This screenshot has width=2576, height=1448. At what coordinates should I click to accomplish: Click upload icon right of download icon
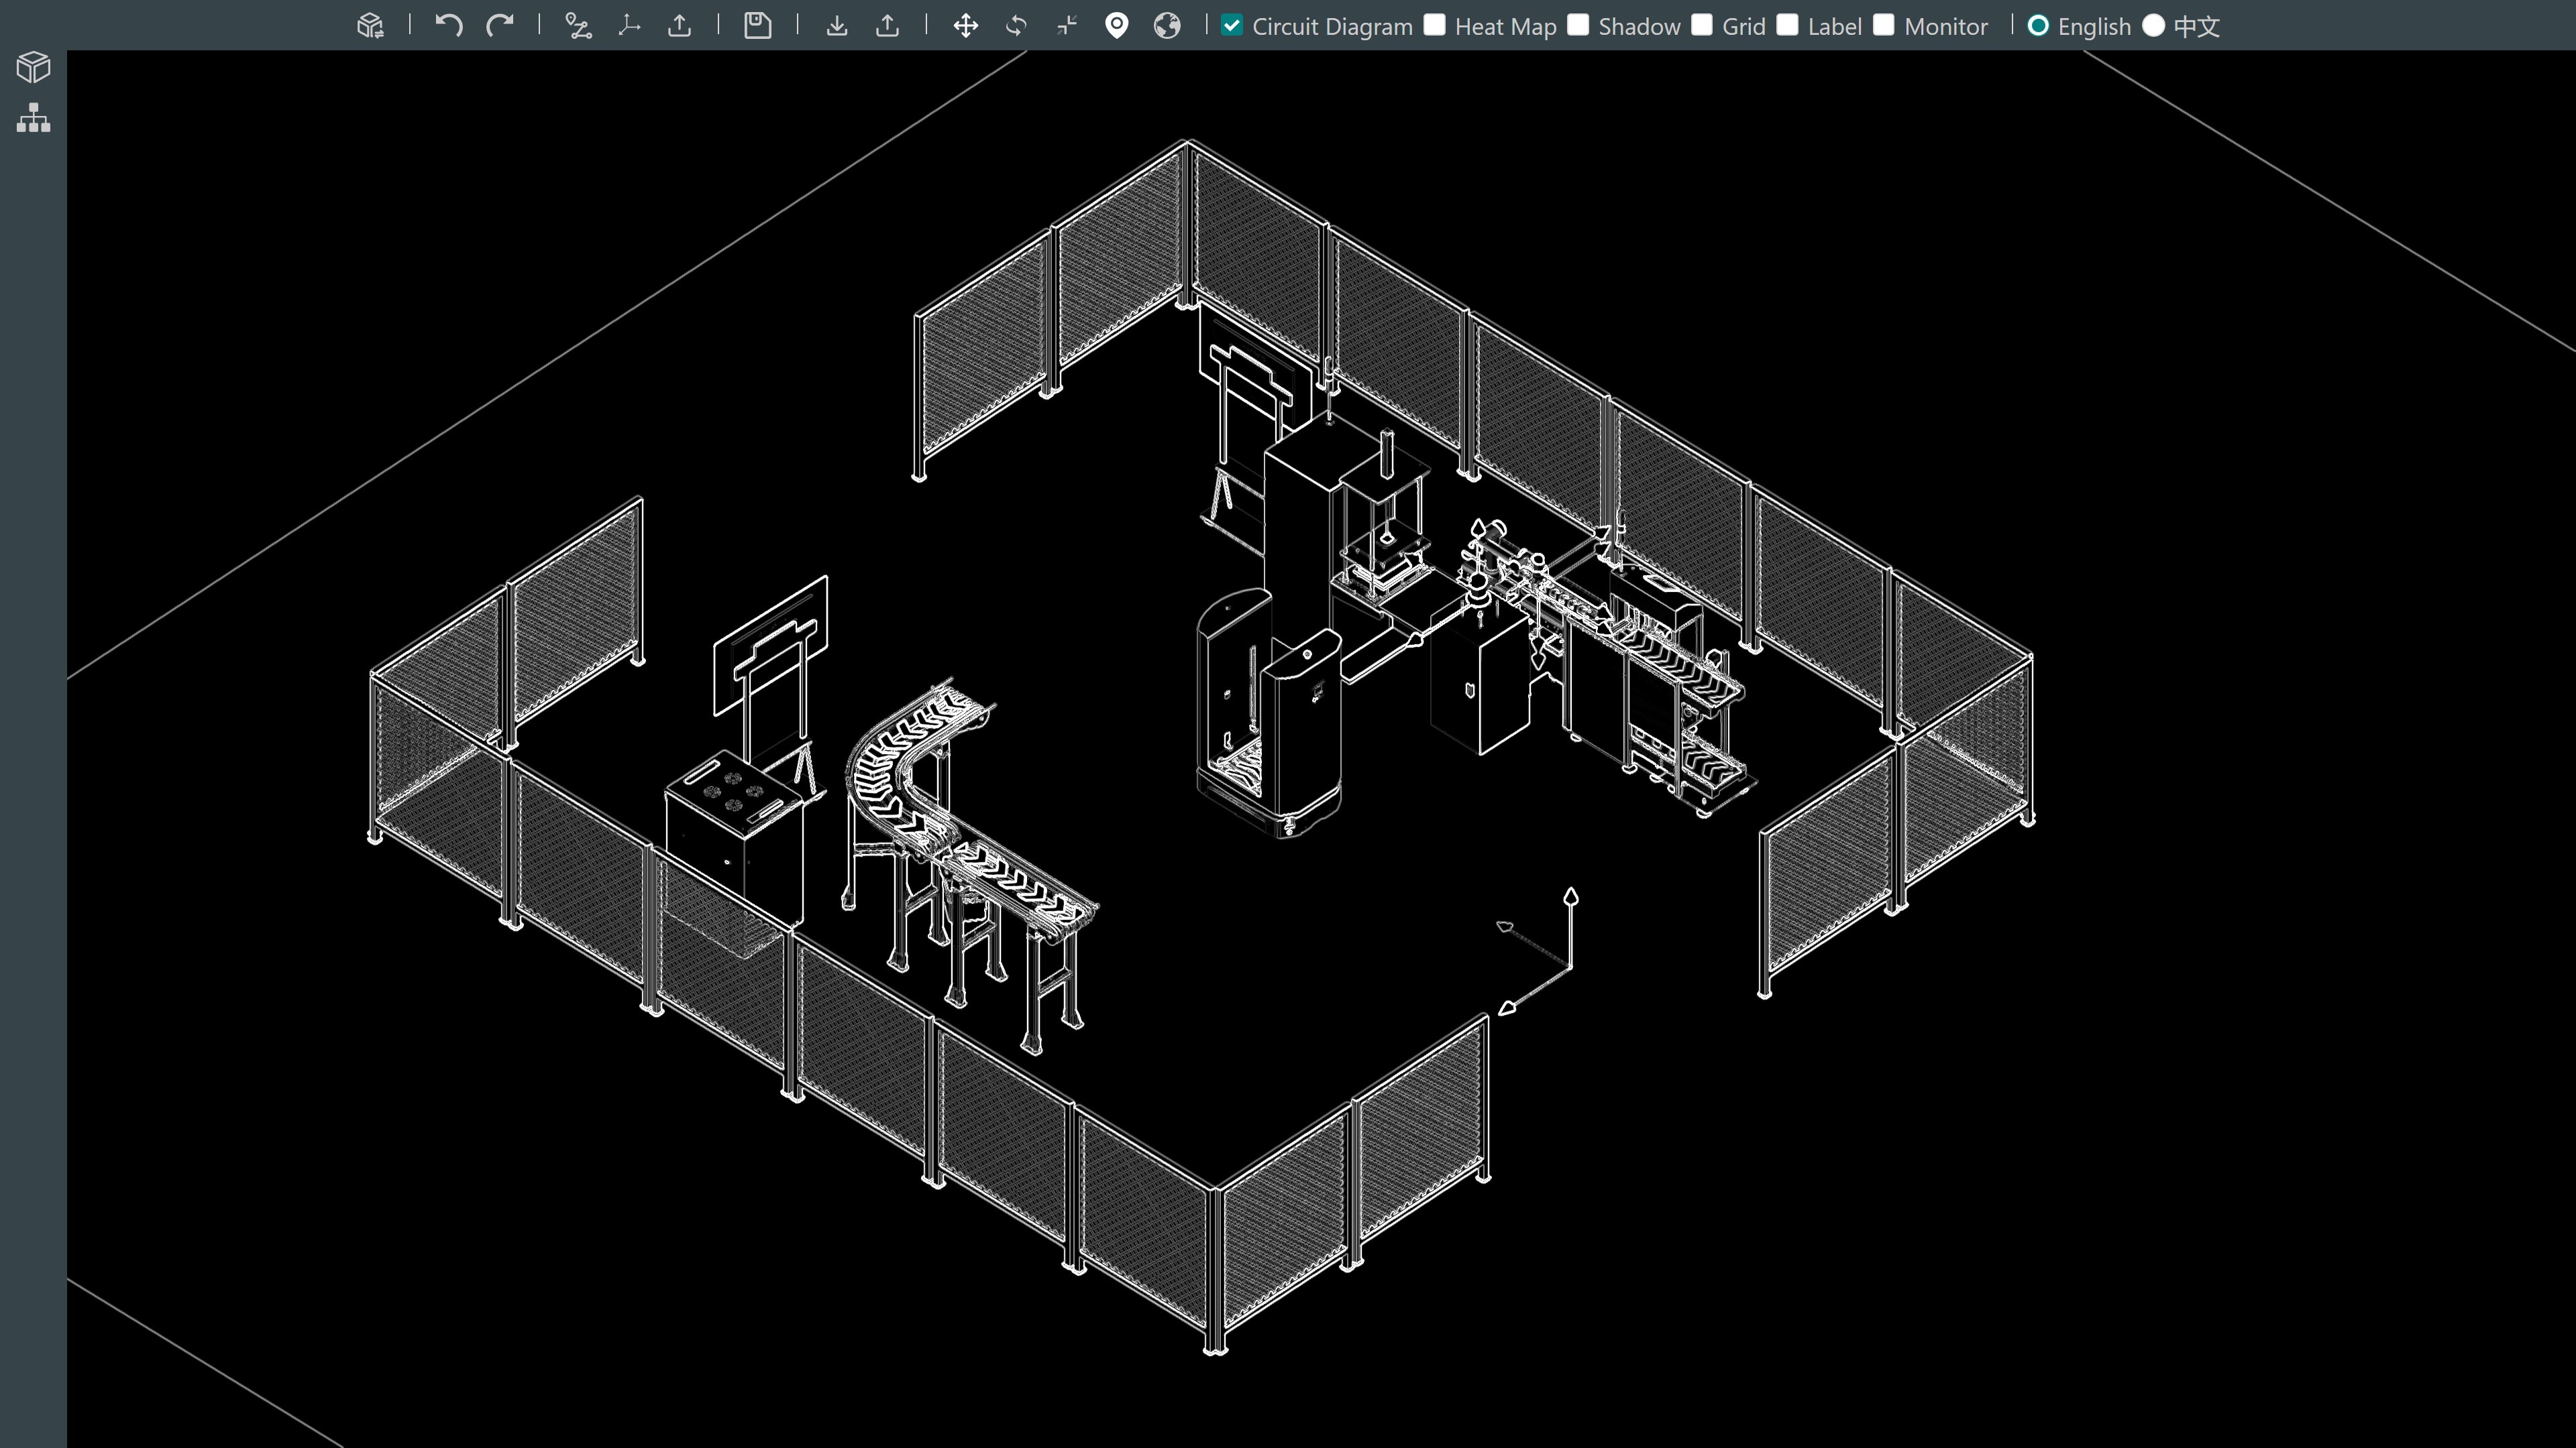point(887,26)
